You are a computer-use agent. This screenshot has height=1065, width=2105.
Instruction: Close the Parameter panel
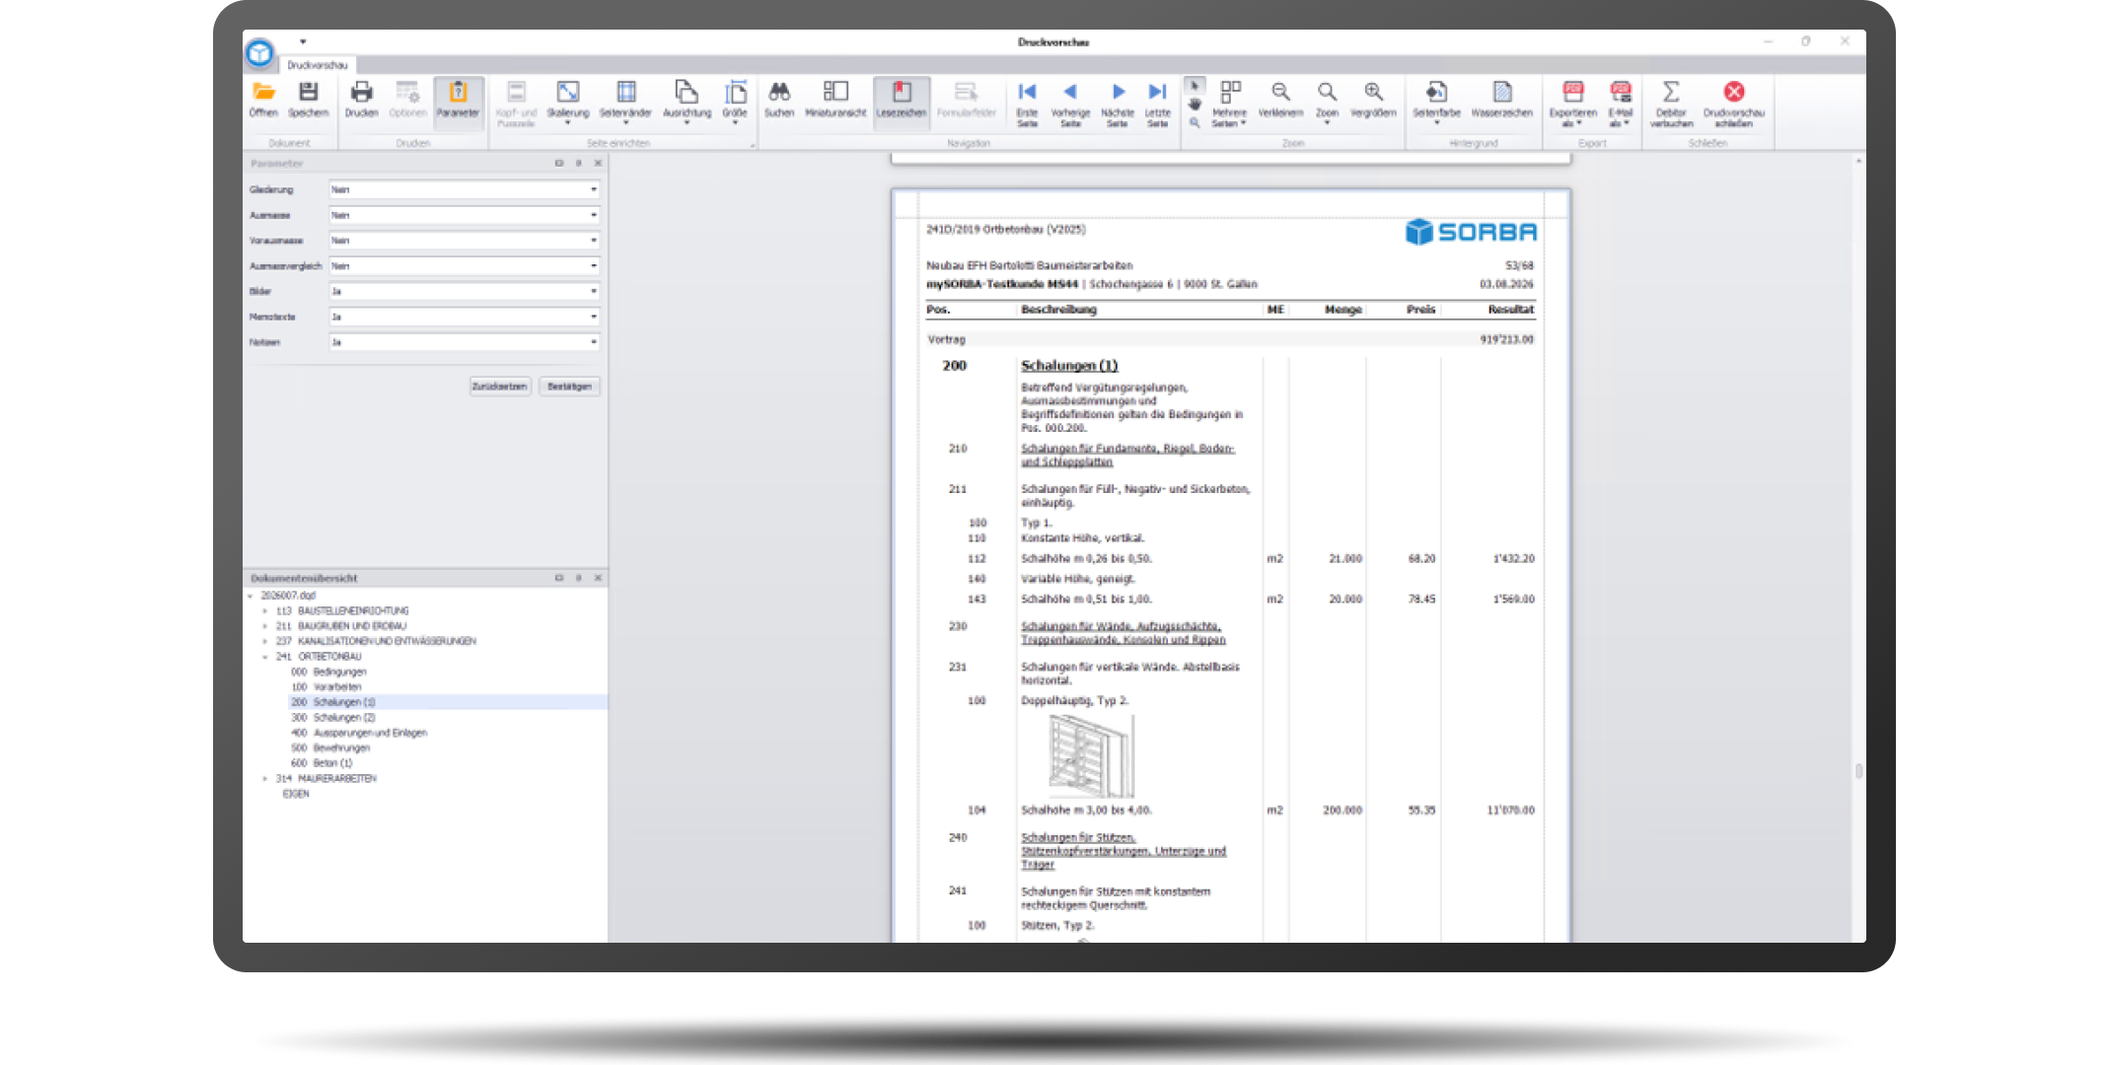pyautogui.click(x=598, y=164)
